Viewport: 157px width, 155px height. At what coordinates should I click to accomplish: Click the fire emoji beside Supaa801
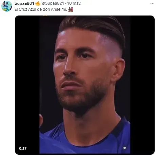38,3
